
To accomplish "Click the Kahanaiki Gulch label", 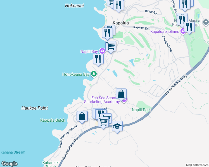I will [x=51, y=164].
